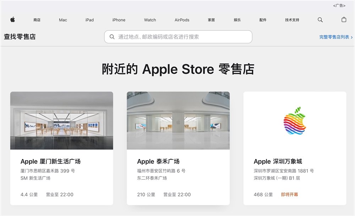
Task: Open the 配件 navigation item
Action: [263, 20]
